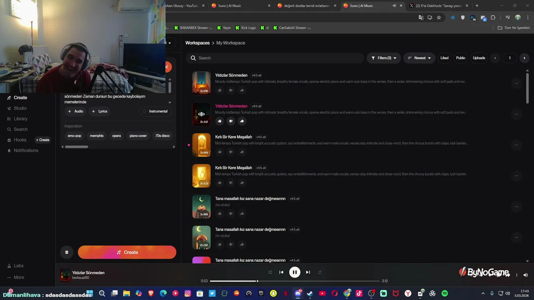This screenshot has height=300, width=534.
Task: Like the first Yıldızlar Sönmeden 3:26 track
Action: (x=220, y=90)
